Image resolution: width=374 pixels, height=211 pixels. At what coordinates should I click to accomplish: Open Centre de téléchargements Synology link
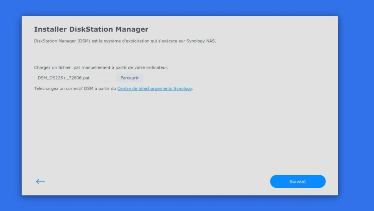point(155,89)
